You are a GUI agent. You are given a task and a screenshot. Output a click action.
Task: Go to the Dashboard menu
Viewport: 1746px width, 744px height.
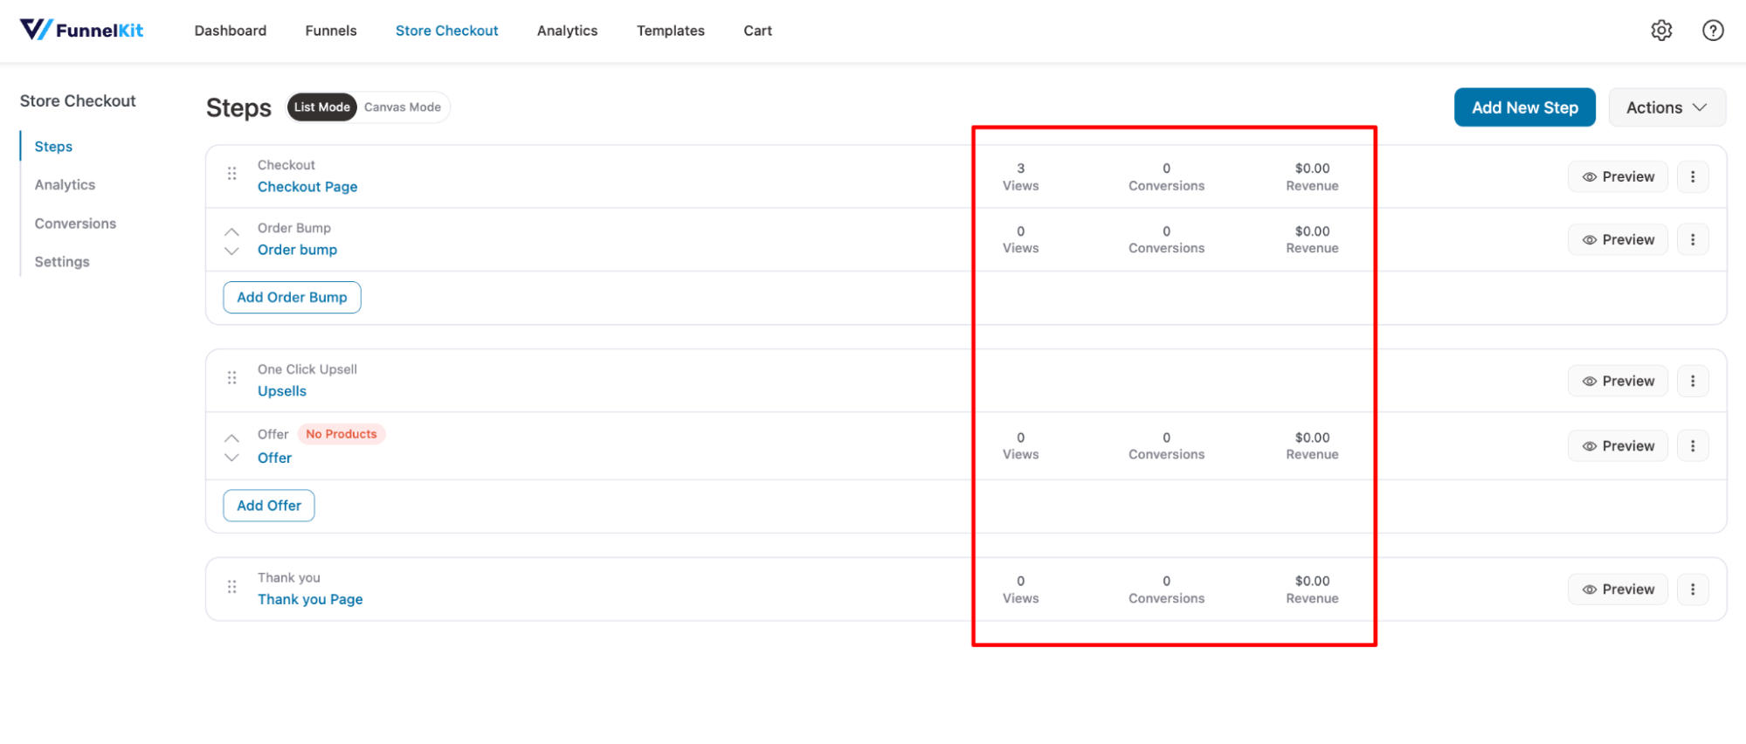click(x=231, y=31)
